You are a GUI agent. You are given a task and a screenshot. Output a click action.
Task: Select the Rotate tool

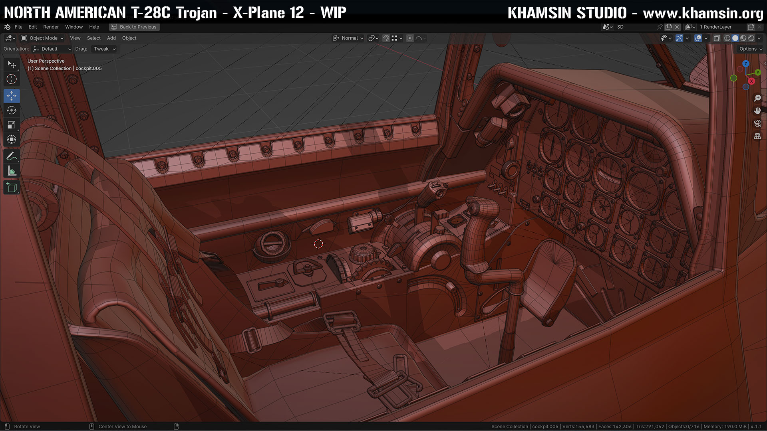12,111
